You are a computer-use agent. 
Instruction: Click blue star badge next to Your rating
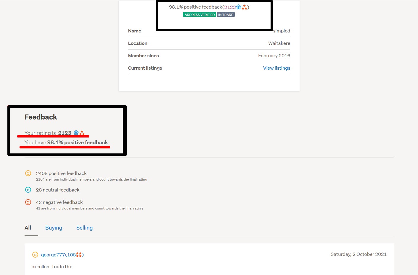pyautogui.click(x=76, y=132)
